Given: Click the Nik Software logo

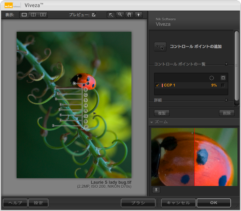Looking at the screenshot, I should click(x=12, y=6).
